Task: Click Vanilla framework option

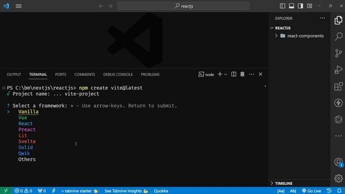Action: pyautogui.click(x=29, y=112)
